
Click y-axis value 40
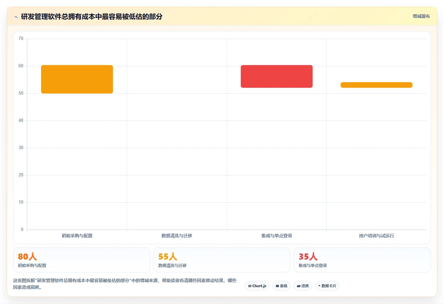click(21, 121)
